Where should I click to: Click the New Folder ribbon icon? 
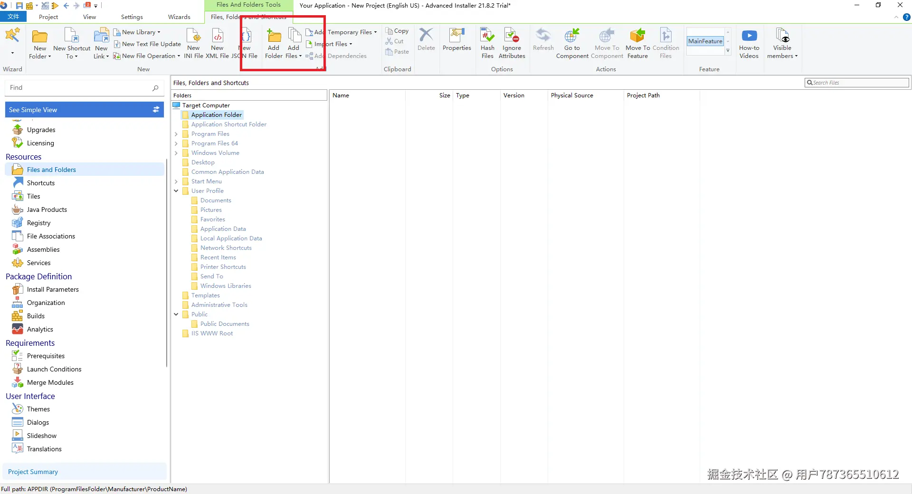coord(40,43)
